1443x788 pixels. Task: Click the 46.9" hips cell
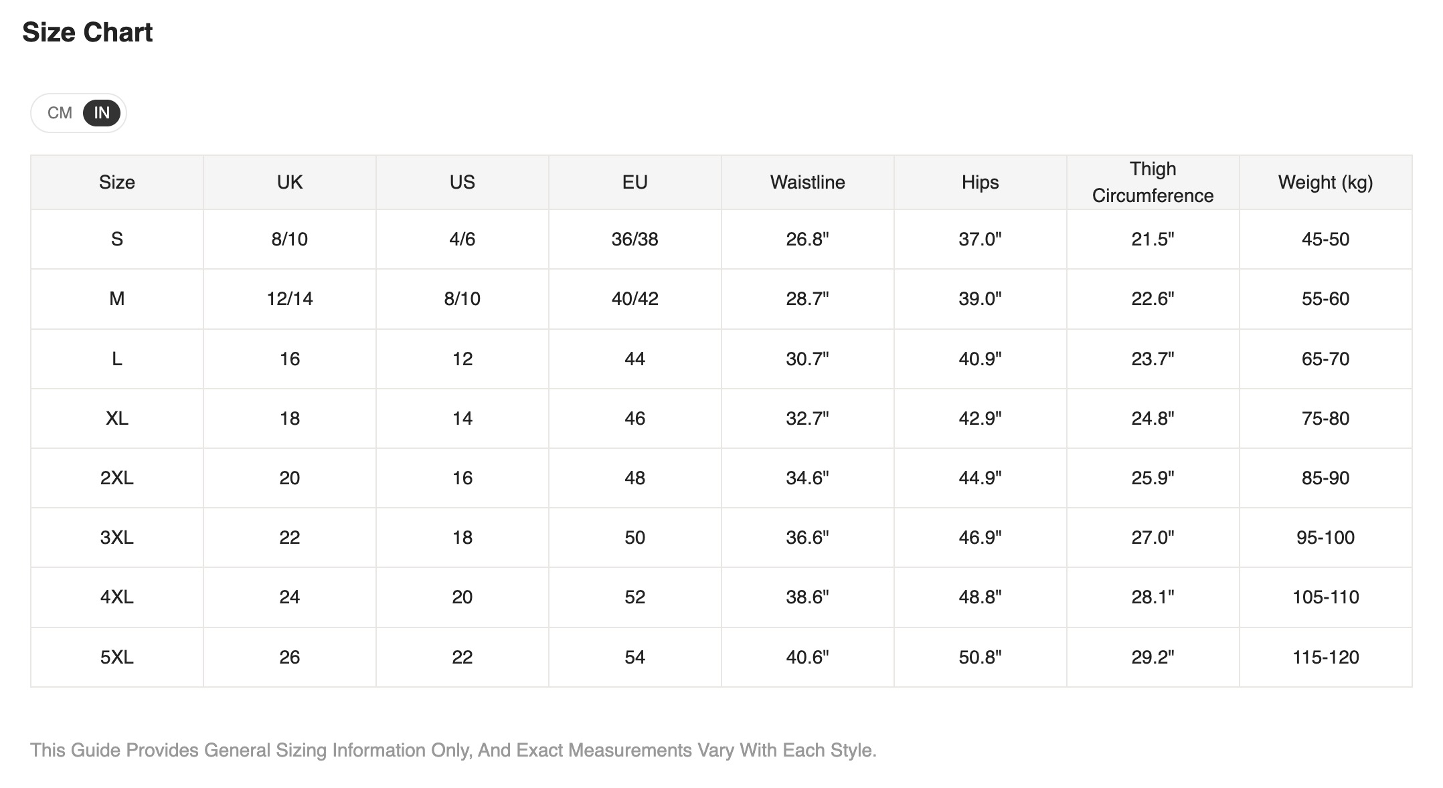(981, 538)
